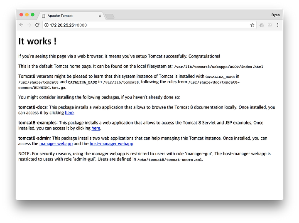299x223 pixels.
Task: Click the /etc/tomcat8/tomcat-users.xml path
Action: [169, 160]
